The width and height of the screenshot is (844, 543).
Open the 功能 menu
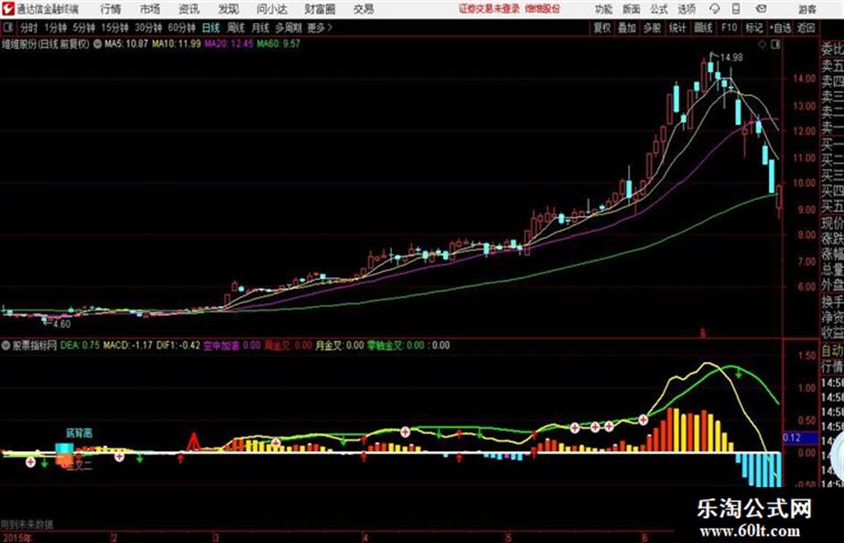(604, 9)
